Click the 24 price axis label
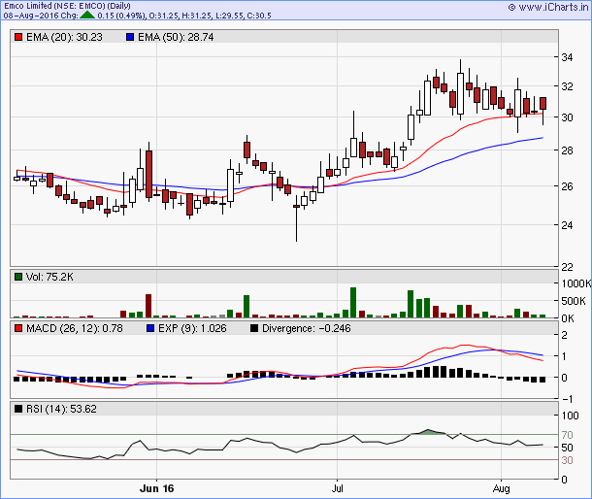This screenshot has height=499, width=592. tap(567, 225)
